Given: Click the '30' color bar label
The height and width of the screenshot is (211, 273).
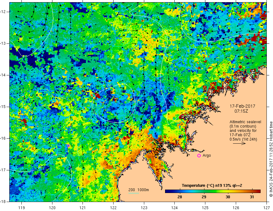Looking at the screenshot, I should [x=228, y=197].
